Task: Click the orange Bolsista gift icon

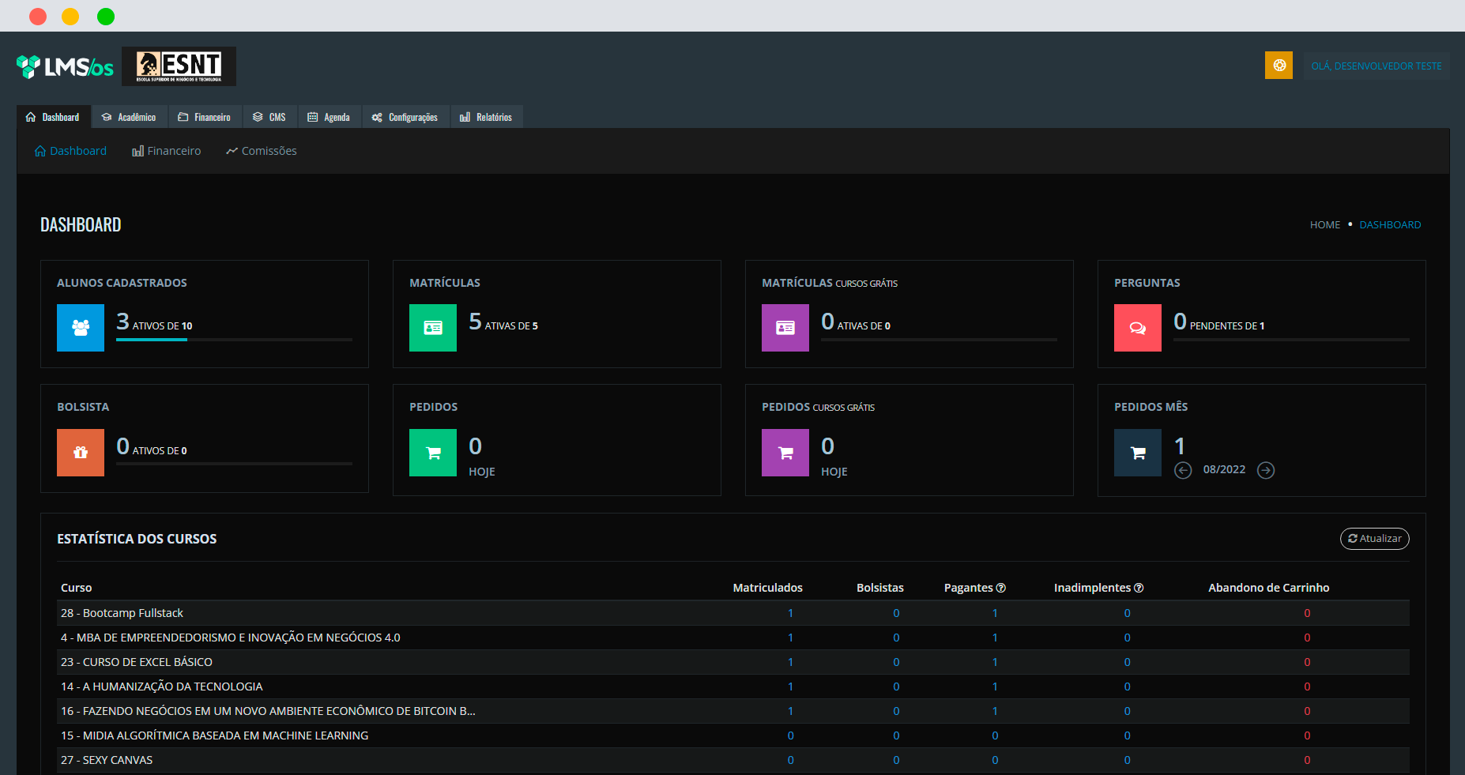Action: tap(81, 453)
